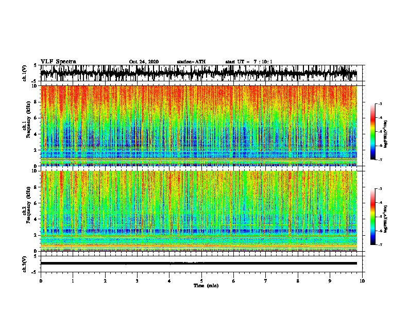The width and height of the screenshot is (408, 315).
Task: Click the "-3" value on the ch.1 colorbar
Action: [x=380, y=104]
